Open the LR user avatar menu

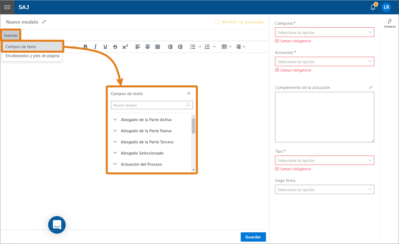pos(386,7)
